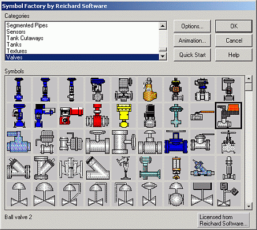The width and height of the screenshot is (257, 230).
Task: Select the red and white motor valve symbol
Action: click(71, 116)
